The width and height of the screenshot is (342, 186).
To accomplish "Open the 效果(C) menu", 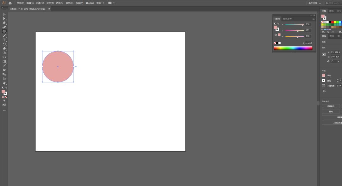I will point(70,3).
